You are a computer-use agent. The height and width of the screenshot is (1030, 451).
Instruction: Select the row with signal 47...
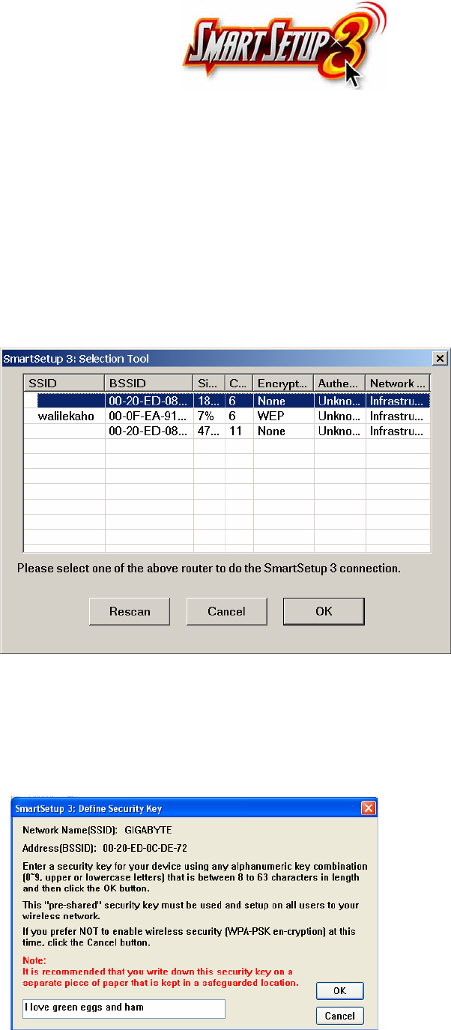tap(226, 431)
